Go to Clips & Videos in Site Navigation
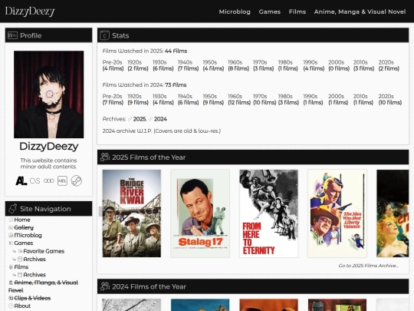 point(32,298)
